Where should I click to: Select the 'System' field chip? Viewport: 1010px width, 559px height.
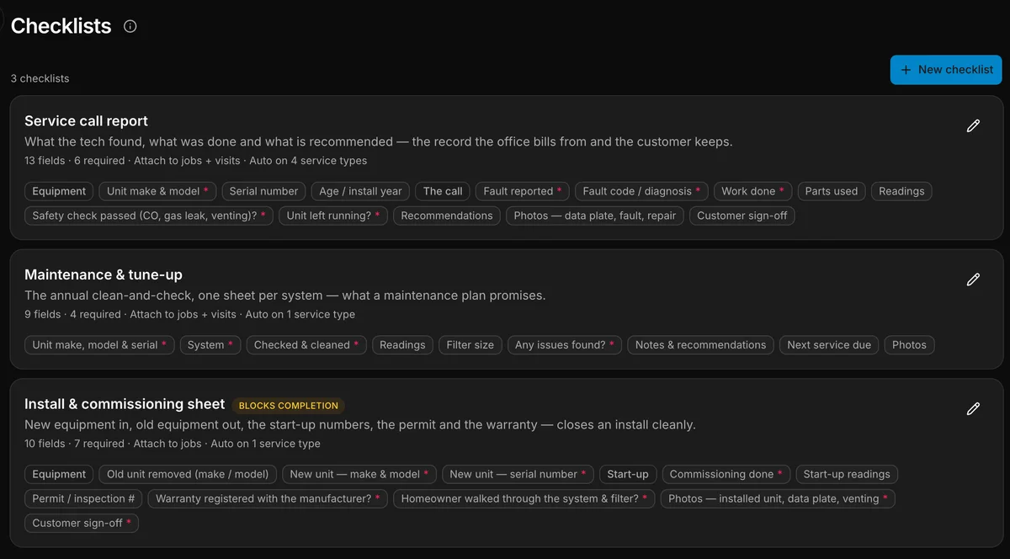[210, 344]
